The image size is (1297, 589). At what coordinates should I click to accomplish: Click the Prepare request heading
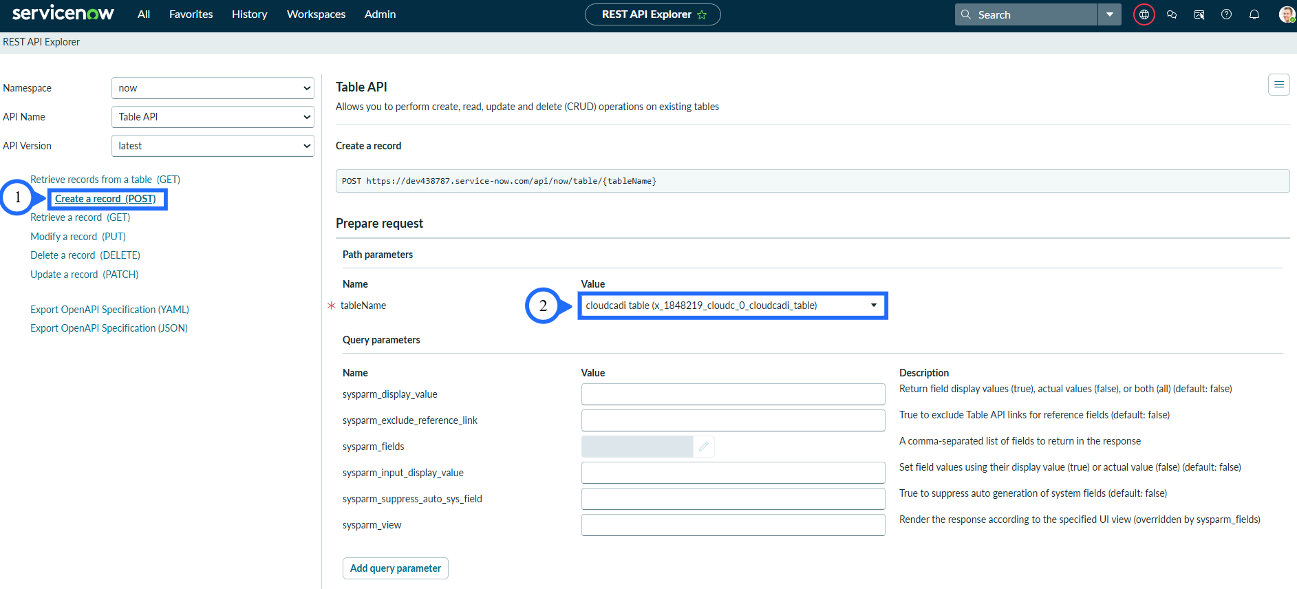click(380, 224)
